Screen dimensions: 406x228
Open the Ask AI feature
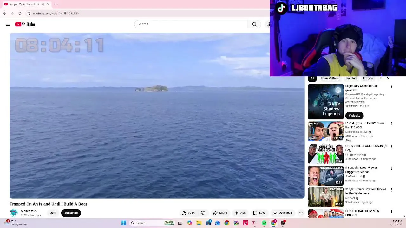coord(240,213)
